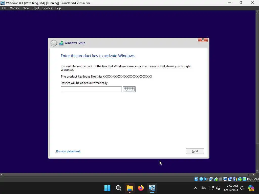Open the File menu
Viewport: 259px width, 194px height.
click(x=4, y=8)
